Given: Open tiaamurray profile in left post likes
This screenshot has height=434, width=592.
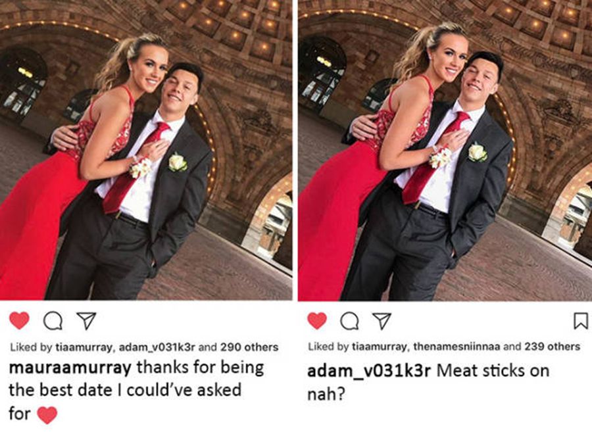Looking at the screenshot, I should [x=84, y=348].
